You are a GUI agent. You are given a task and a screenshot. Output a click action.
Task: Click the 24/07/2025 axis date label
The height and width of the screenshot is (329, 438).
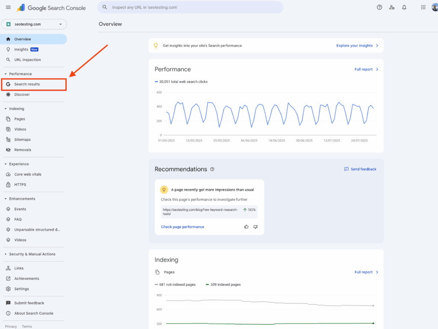pos(359,141)
